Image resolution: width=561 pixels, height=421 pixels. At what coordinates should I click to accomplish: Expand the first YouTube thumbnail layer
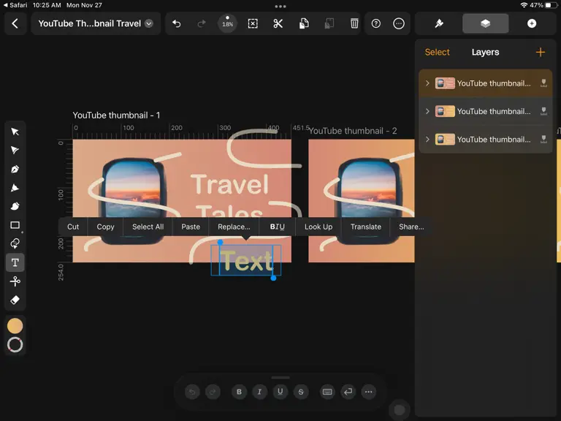pos(427,83)
